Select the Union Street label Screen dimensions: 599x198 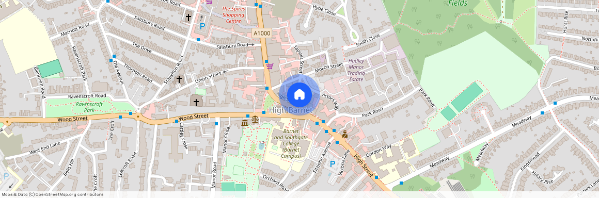(x=208, y=77)
